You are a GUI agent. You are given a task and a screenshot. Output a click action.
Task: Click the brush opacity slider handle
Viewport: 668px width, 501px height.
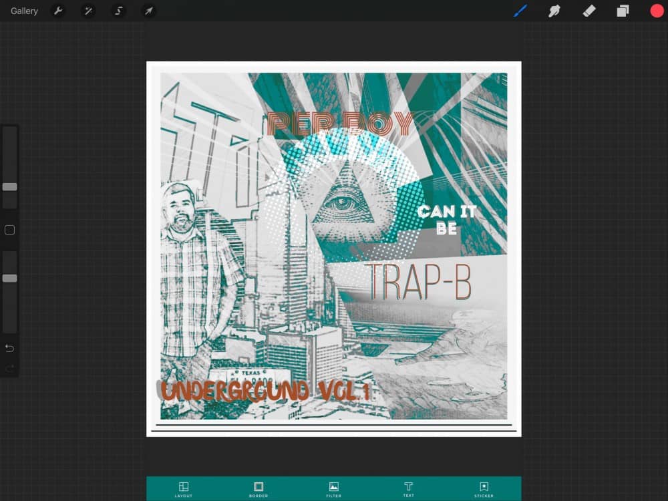pos(10,278)
